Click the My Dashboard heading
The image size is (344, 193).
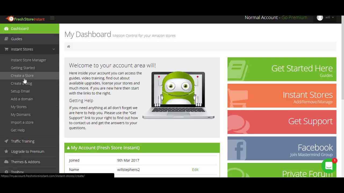point(88,34)
